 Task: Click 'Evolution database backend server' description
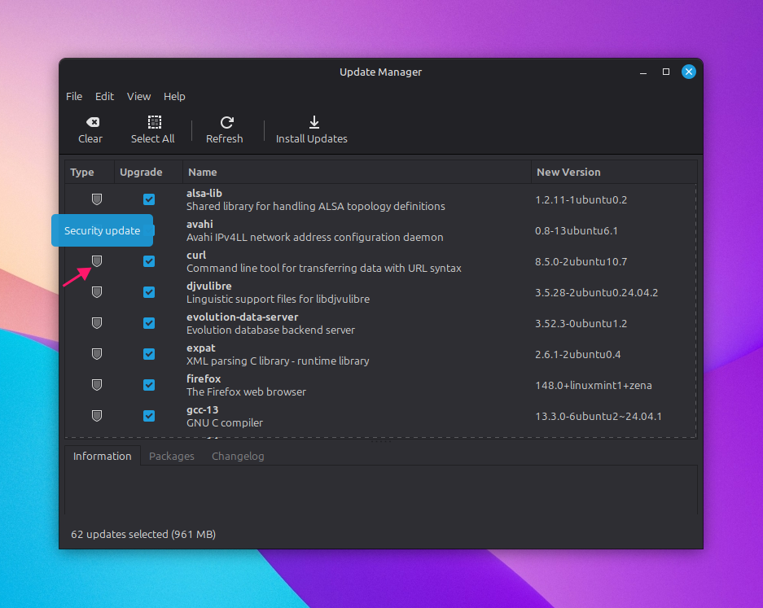point(270,330)
